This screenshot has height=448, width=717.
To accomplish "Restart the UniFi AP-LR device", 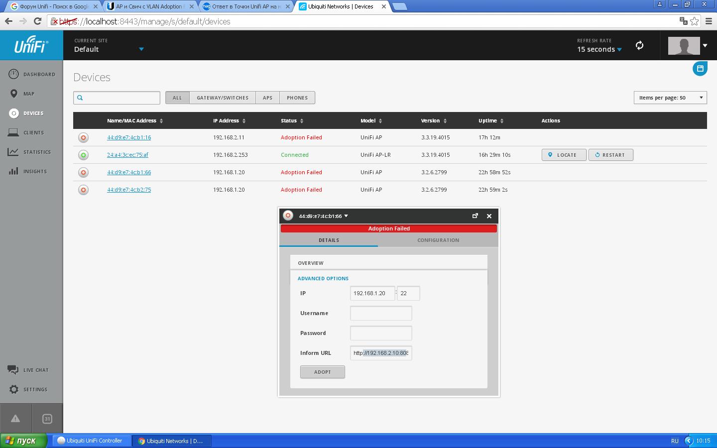I will (x=610, y=155).
